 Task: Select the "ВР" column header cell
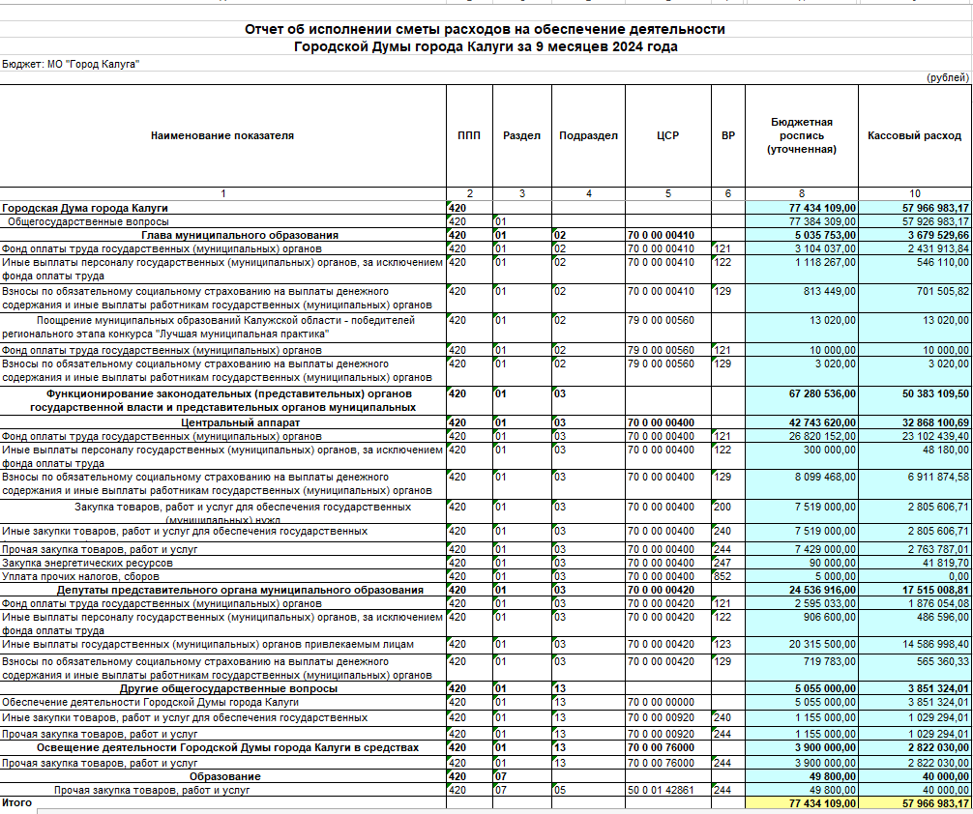coord(727,136)
